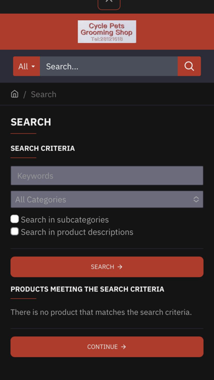
Task: Focus the top Search... text box
Action: (109, 66)
